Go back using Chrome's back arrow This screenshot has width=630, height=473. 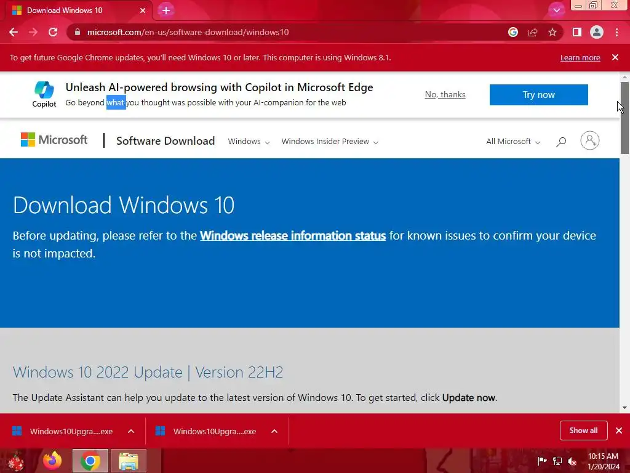pos(14,32)
